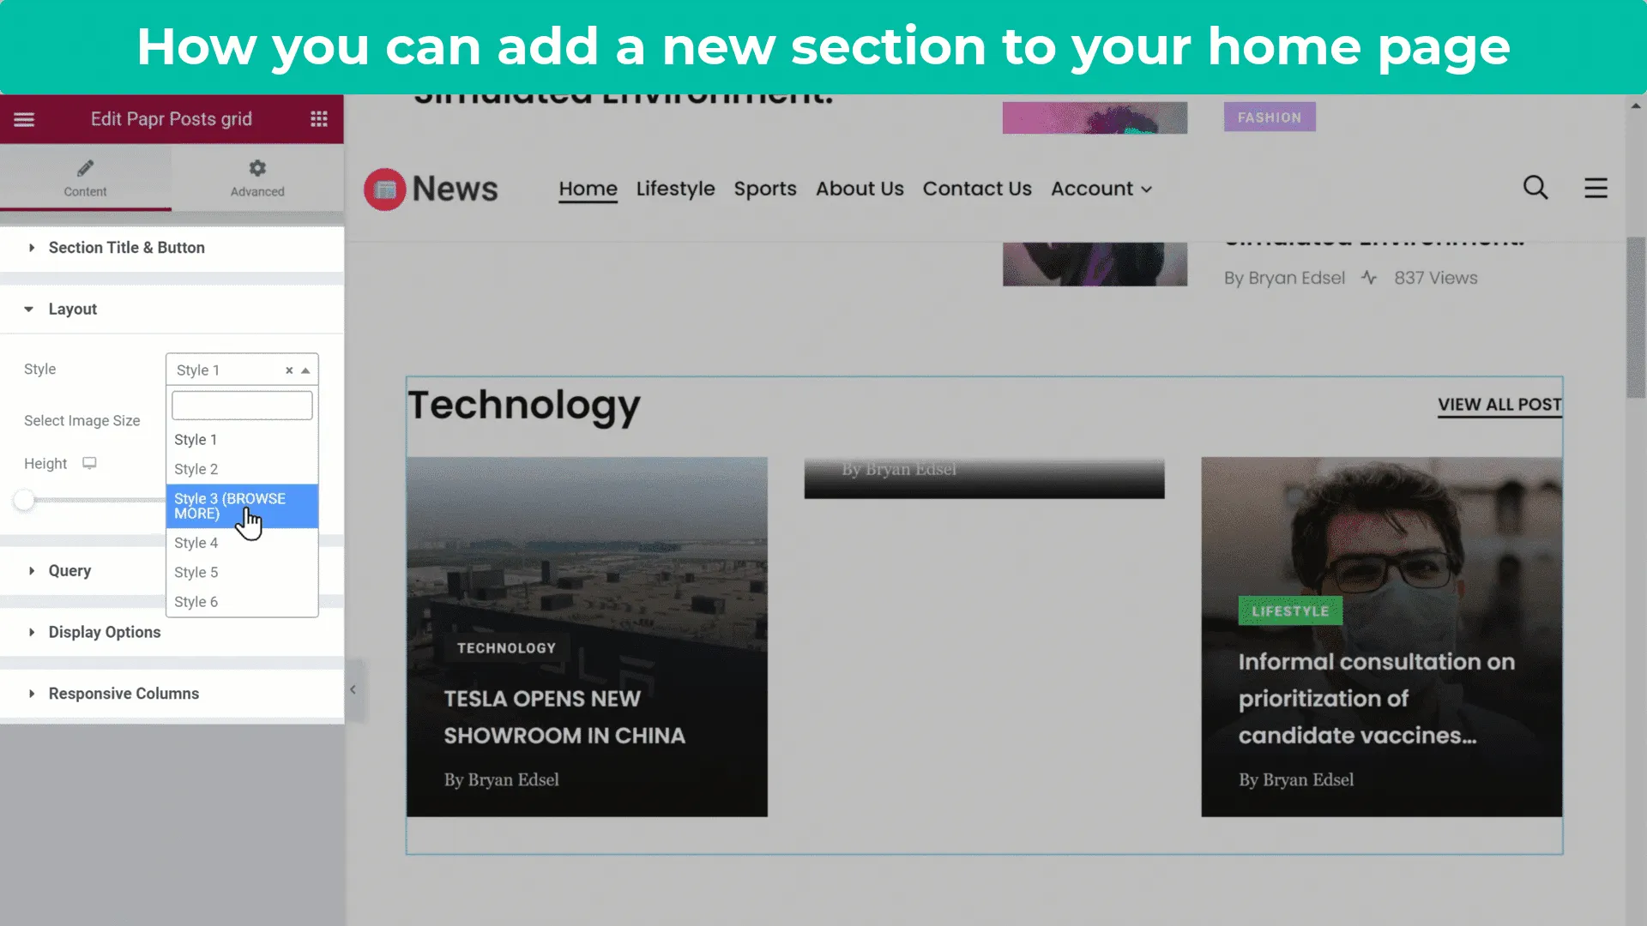Open the Elementor hamburger menu icon
The height and width of the screenshot is (926, 1647).
tap(24, 119)
